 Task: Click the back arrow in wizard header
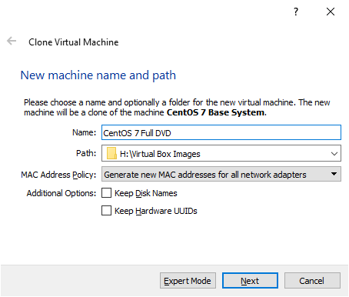(12, 41)
